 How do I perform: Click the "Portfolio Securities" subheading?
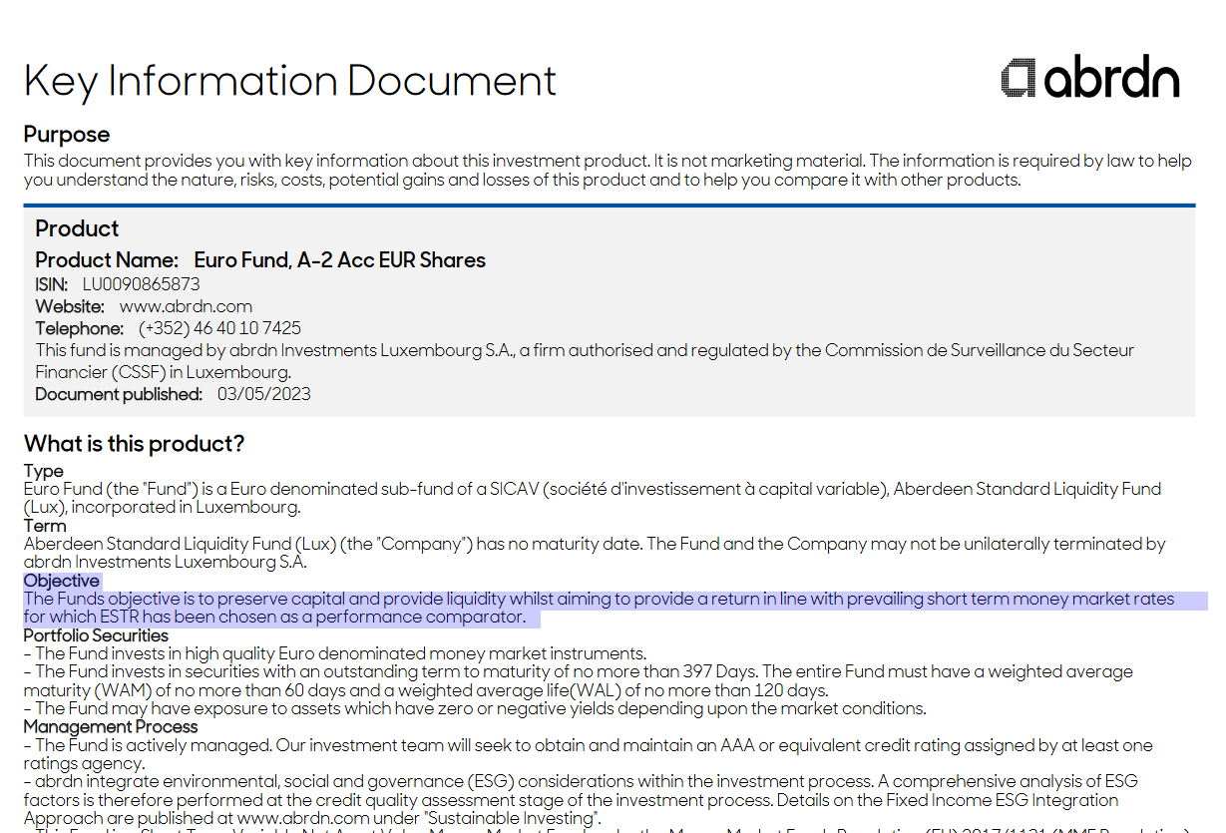tap(96, 635)
